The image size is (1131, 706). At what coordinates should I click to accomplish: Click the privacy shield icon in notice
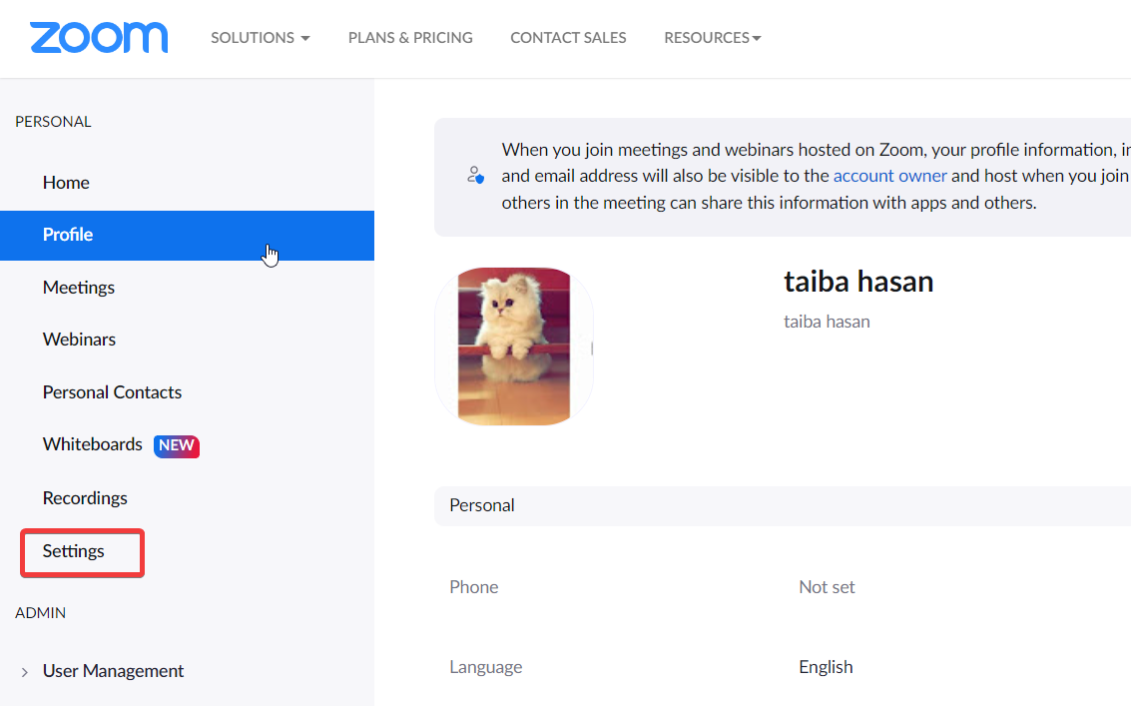pos(475,175)
